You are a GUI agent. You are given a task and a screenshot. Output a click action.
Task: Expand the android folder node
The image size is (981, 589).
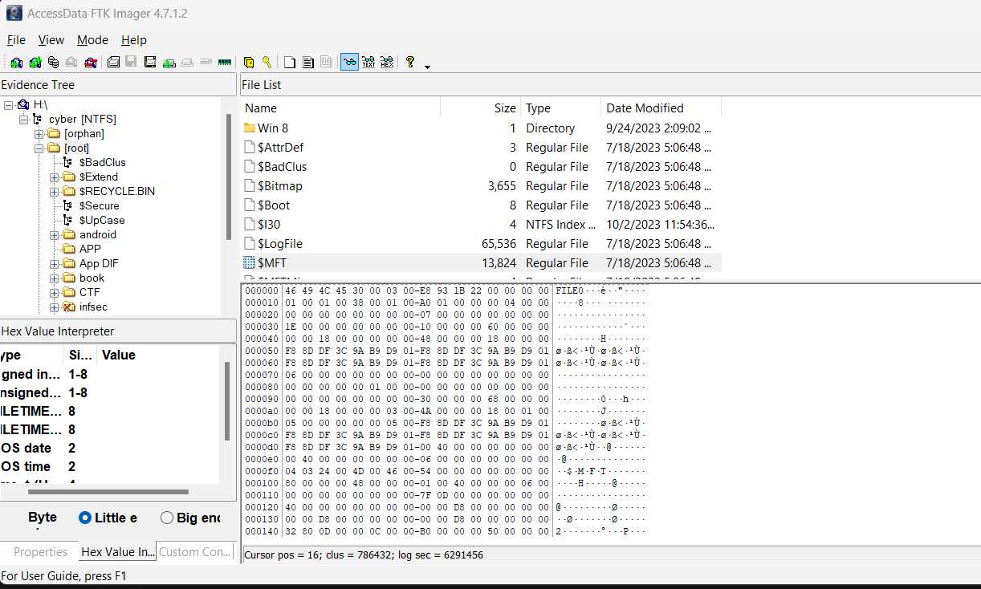pos(54,234)
